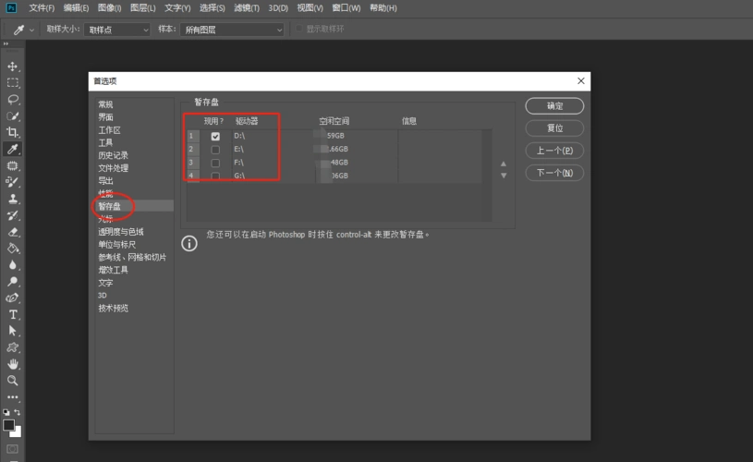Select the Hand tool
Viewport: 753px width, 462px height.
coord(13,364)
